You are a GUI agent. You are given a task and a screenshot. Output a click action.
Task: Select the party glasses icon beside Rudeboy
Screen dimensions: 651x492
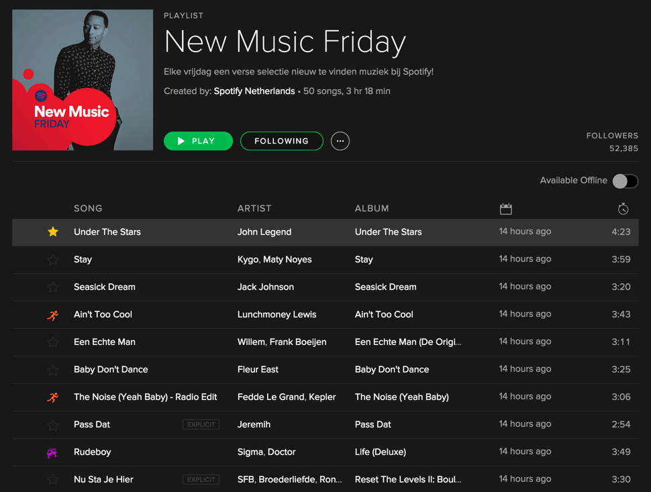(53, 452)
